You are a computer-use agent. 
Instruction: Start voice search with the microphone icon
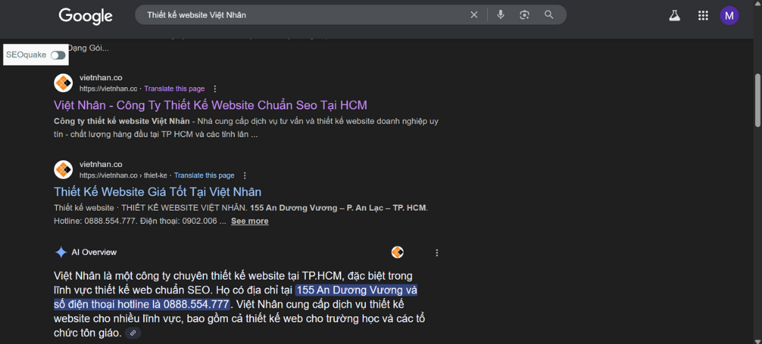click(x=501, y=15)
